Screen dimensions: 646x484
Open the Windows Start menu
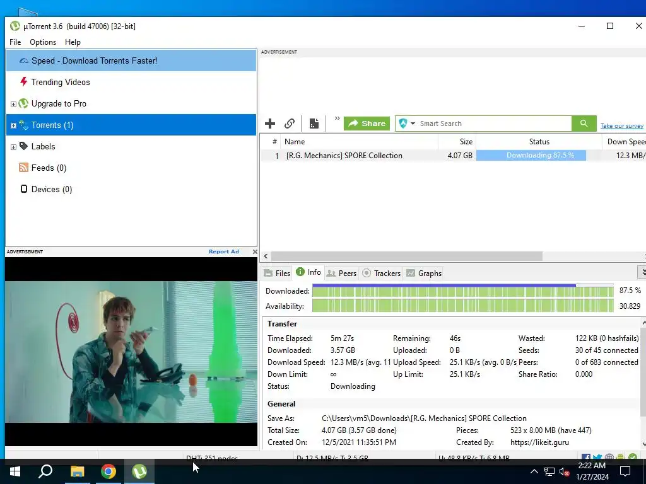click(x=15, y=471)
